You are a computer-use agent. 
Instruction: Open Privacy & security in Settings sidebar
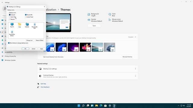coord(10,56)
